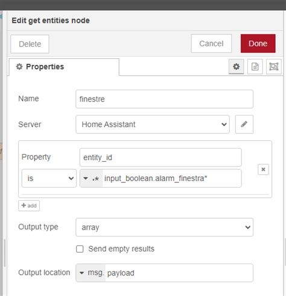Open the 'is' comparator dropdown
Viewport: 286px width, 296px height.
(49, 178)
